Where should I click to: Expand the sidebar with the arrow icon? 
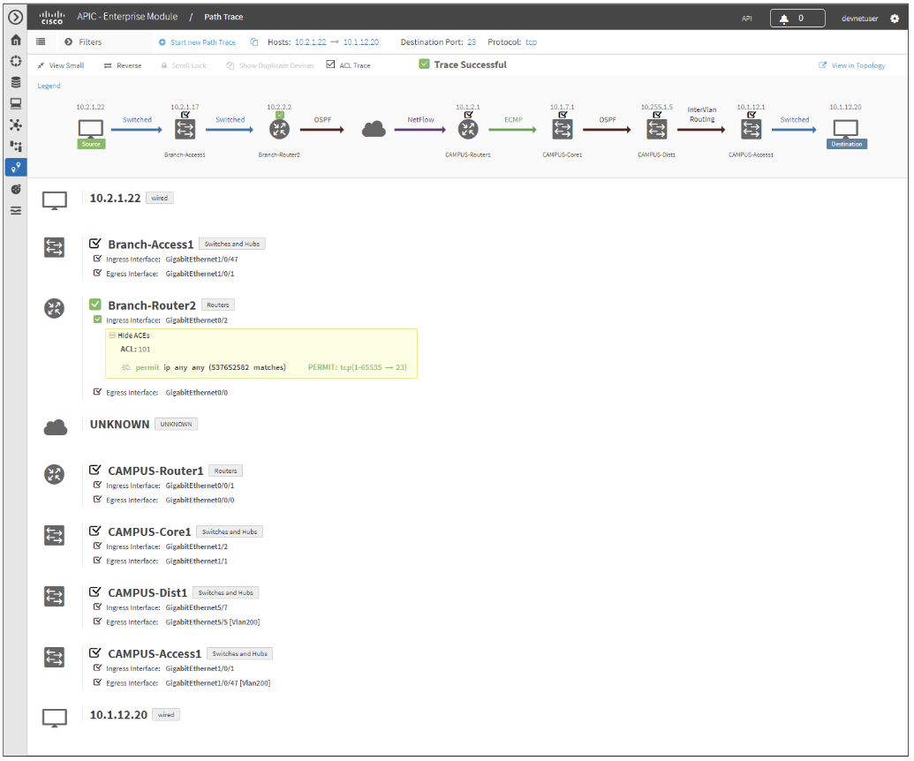click(x=16, y=18)
